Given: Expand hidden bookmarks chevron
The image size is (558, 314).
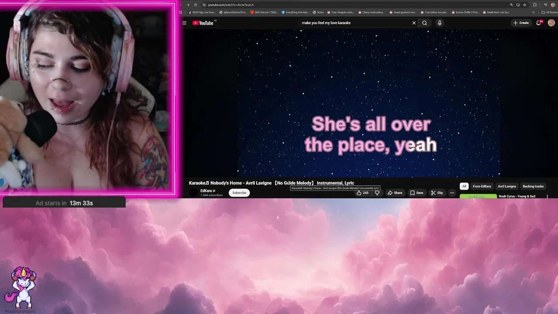Looking at the screenshot, I should 533,12.
